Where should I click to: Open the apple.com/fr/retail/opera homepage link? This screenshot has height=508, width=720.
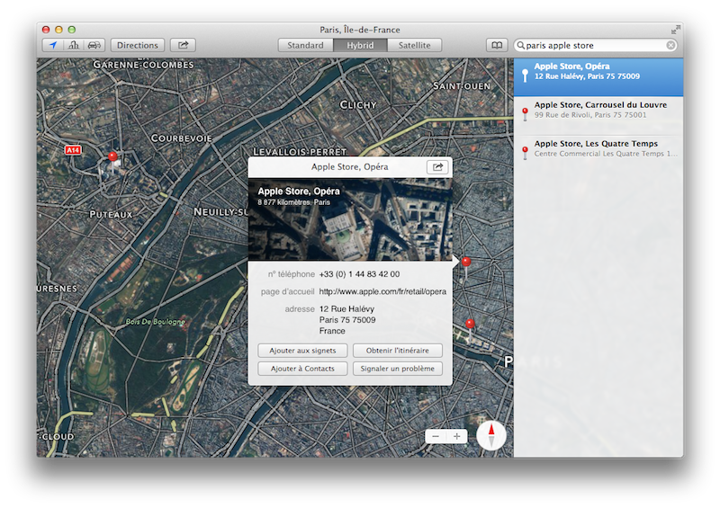coord(382,291)
